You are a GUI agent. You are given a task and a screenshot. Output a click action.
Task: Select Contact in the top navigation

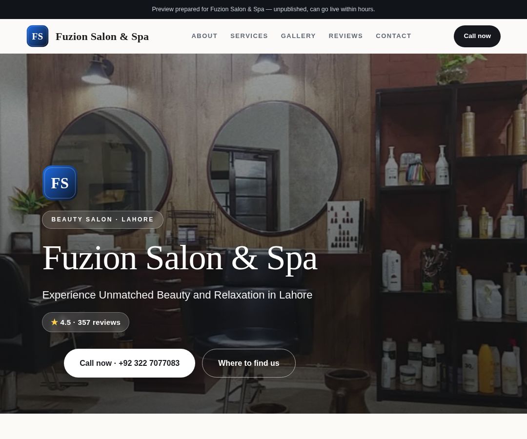point(393,36)
